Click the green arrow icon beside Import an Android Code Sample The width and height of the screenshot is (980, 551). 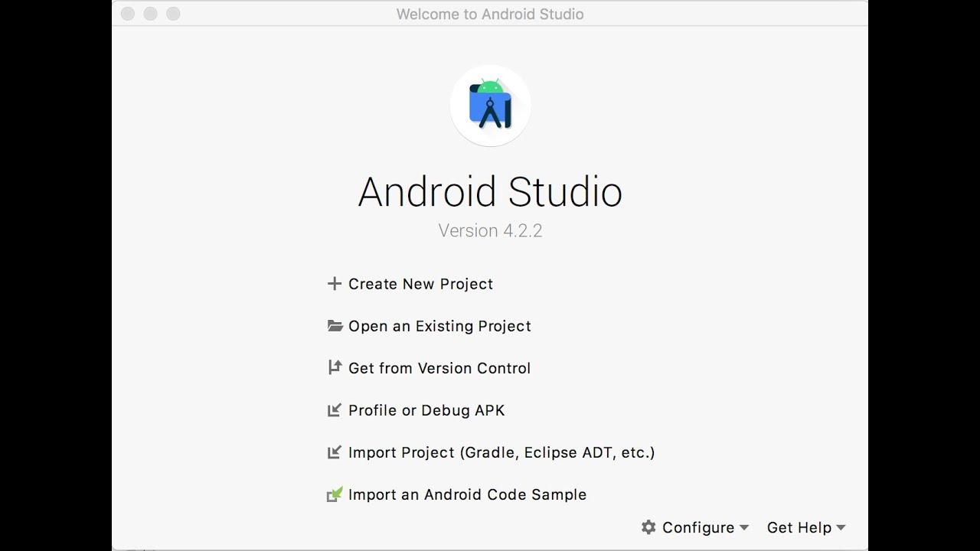(335, 494)
